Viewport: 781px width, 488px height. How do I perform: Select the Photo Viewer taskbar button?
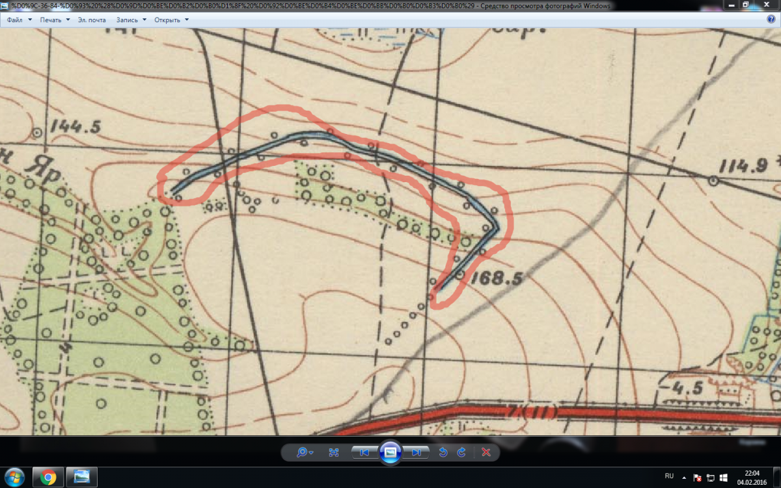(82, 477)
